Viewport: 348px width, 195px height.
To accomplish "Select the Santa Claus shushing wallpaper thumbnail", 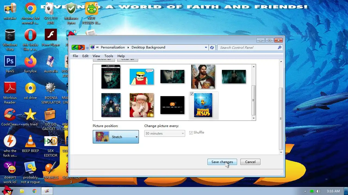I will tap(141, 105).
